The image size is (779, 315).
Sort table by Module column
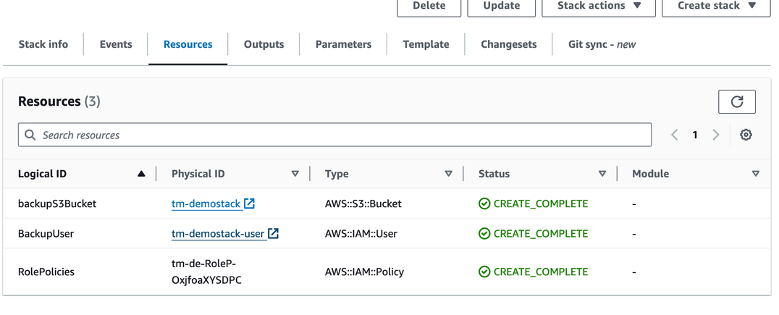click(x=755, y=174)
